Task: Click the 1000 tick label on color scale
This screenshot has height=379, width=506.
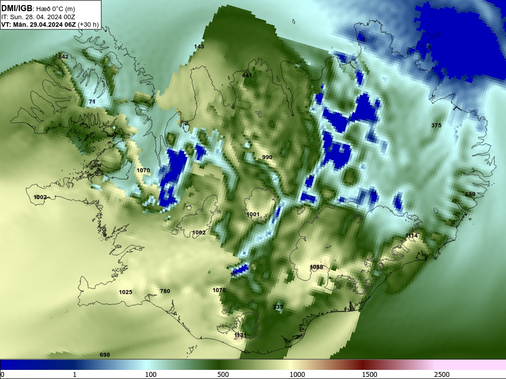Action: click(297, 374)
